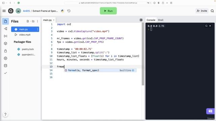The height and width of the screenshot is (121, 216).
Task: Open pyproject.toml file
Action: click(28, 54)
